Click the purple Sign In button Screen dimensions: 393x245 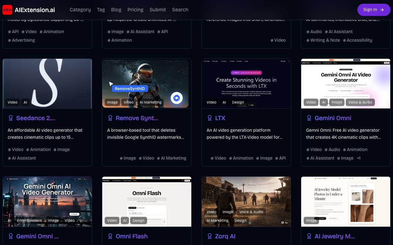coord(374,10)
